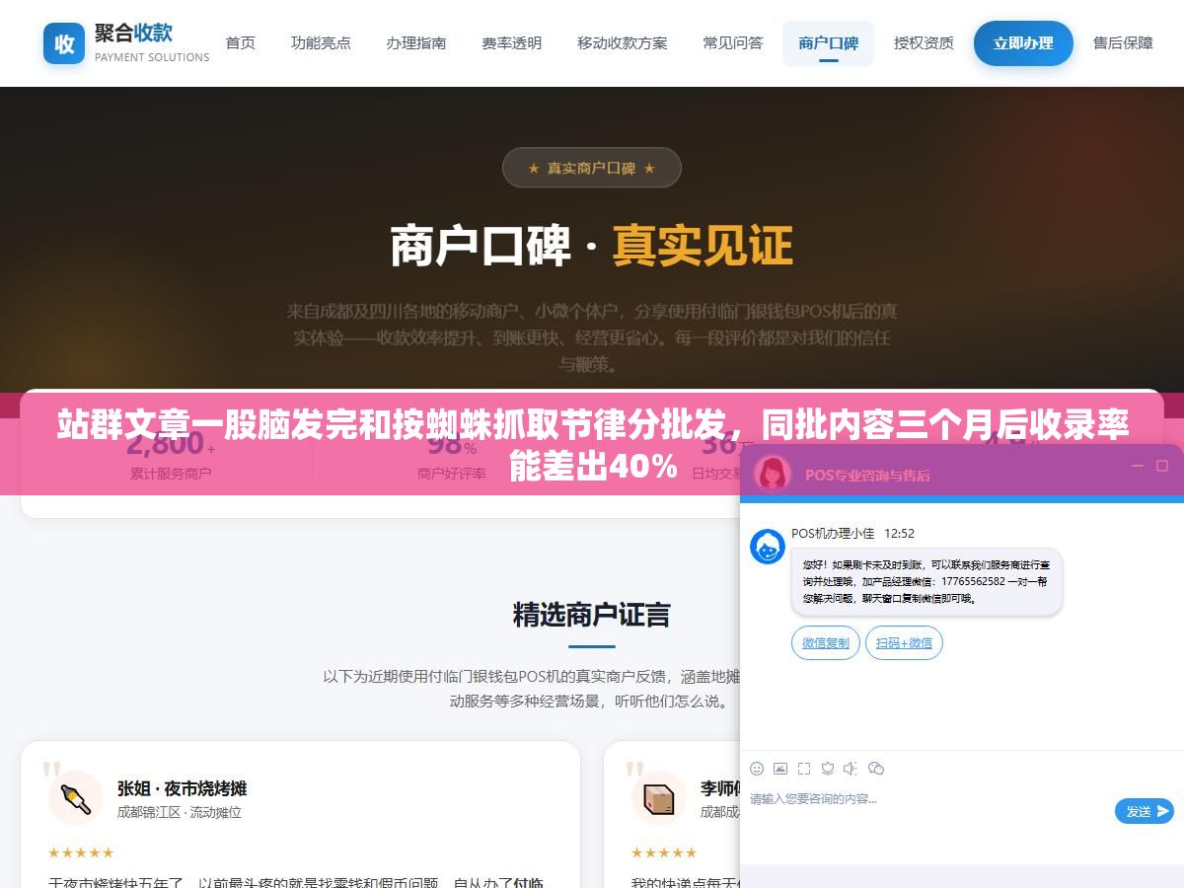
Task: Open 移动收款方案 navigation item
Action: [623, 43]
